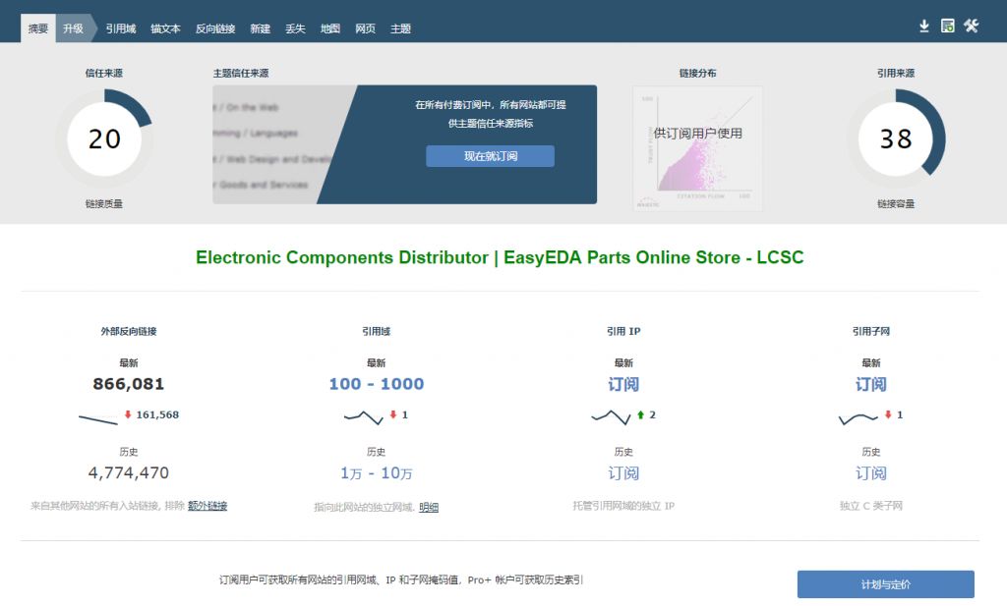
Task: Open the 主题 tab
Action: coord(400,28)
